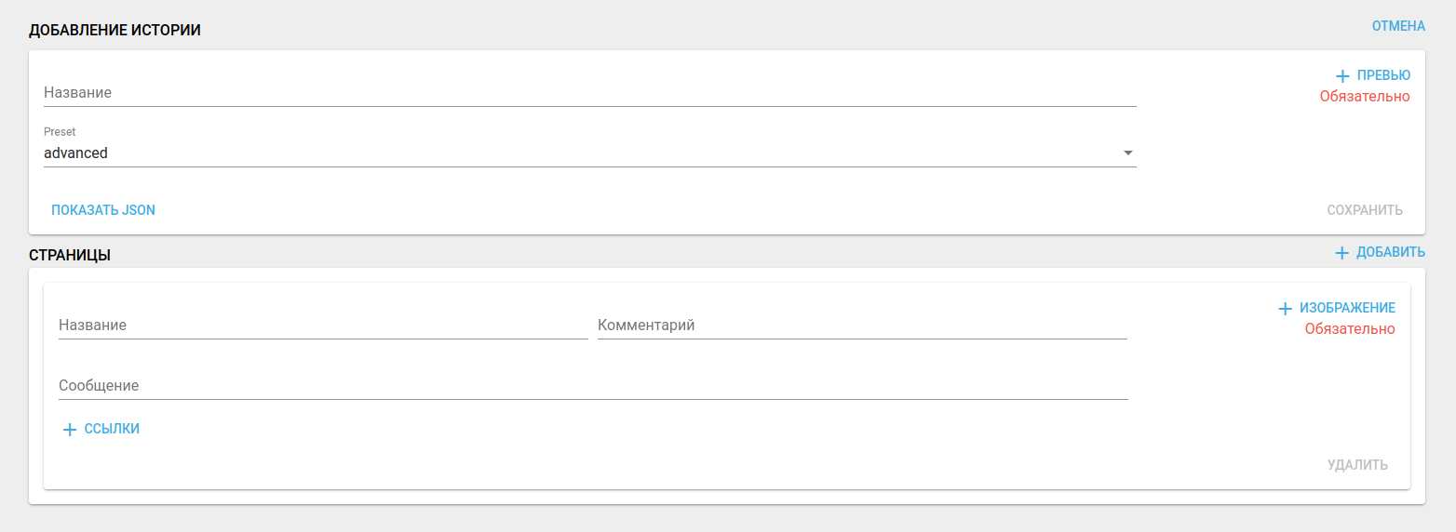Select the Сообщение text field
Screen dimensions: 1456x532
(592, 386)
